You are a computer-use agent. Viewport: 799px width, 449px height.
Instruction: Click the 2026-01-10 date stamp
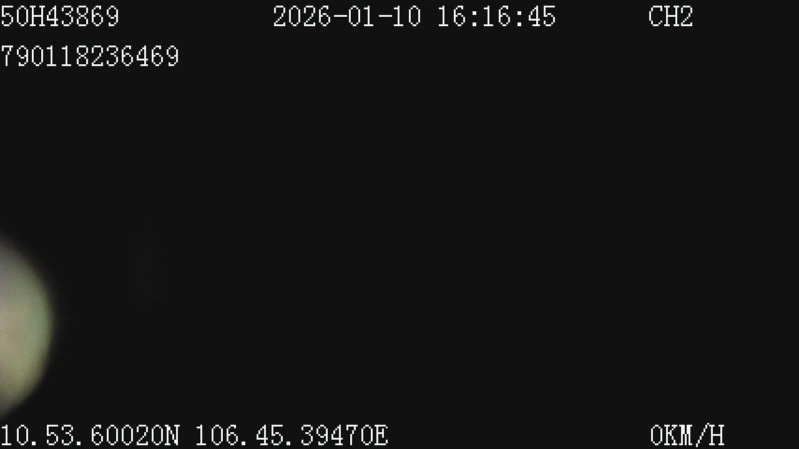click(x=347, y=16)
